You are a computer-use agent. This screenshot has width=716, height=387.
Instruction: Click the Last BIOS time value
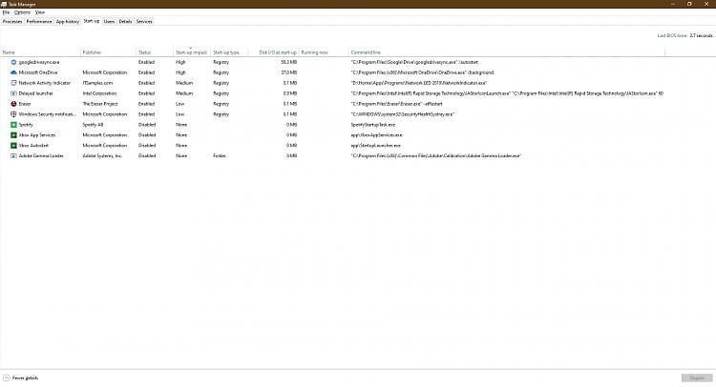click(x=701, y=35)
